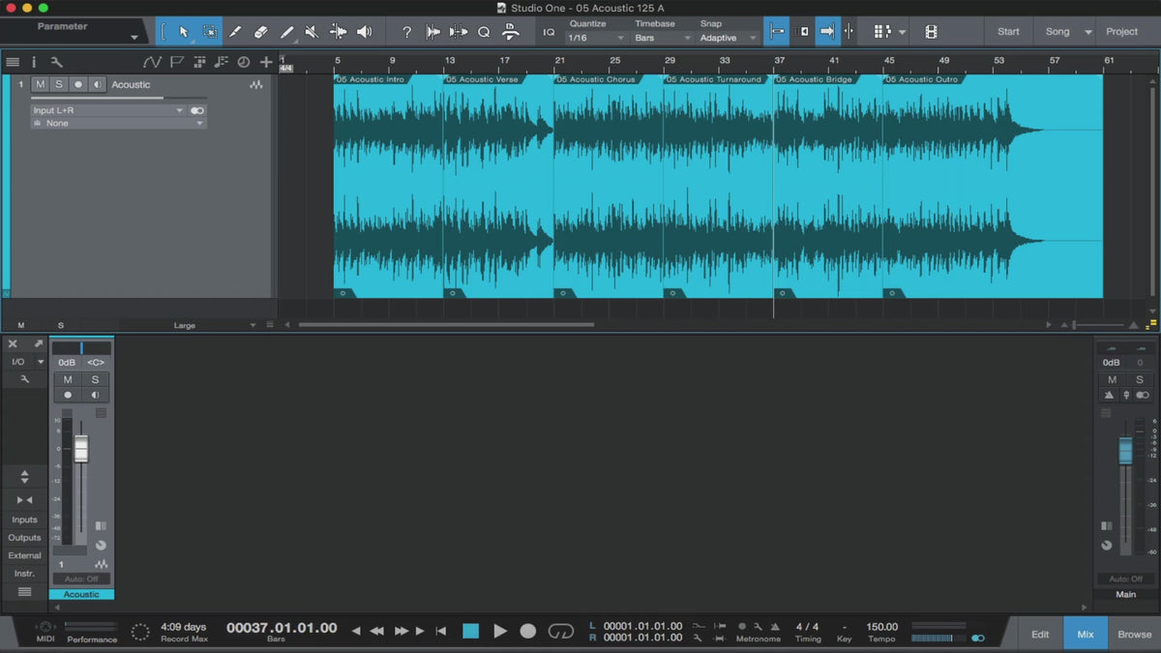Toggle the loop button in transport

pyautogui.click(x=561, y=631)
